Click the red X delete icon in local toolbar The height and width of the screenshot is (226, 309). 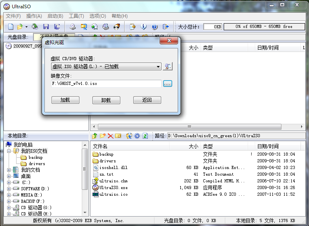[110, 136]
